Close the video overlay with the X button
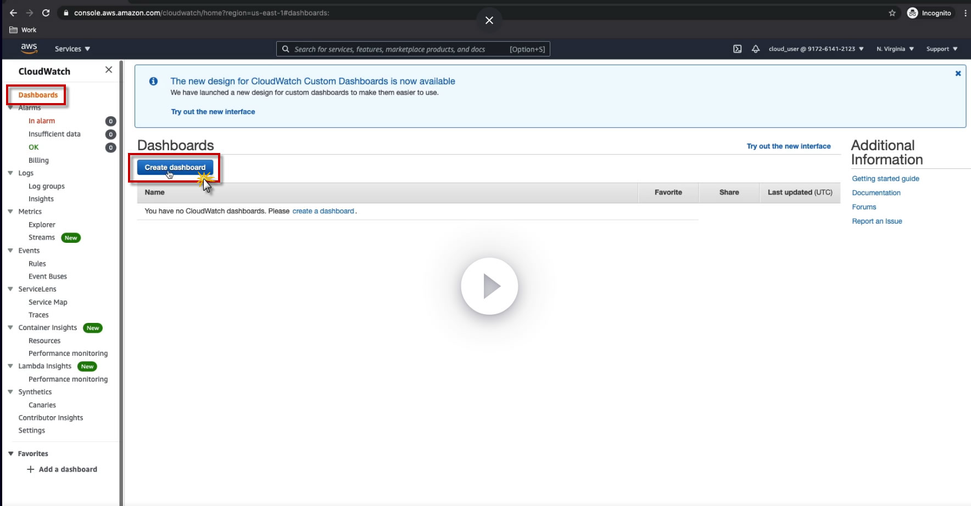This screenshot has width=971, height=506. coord(489,20)
